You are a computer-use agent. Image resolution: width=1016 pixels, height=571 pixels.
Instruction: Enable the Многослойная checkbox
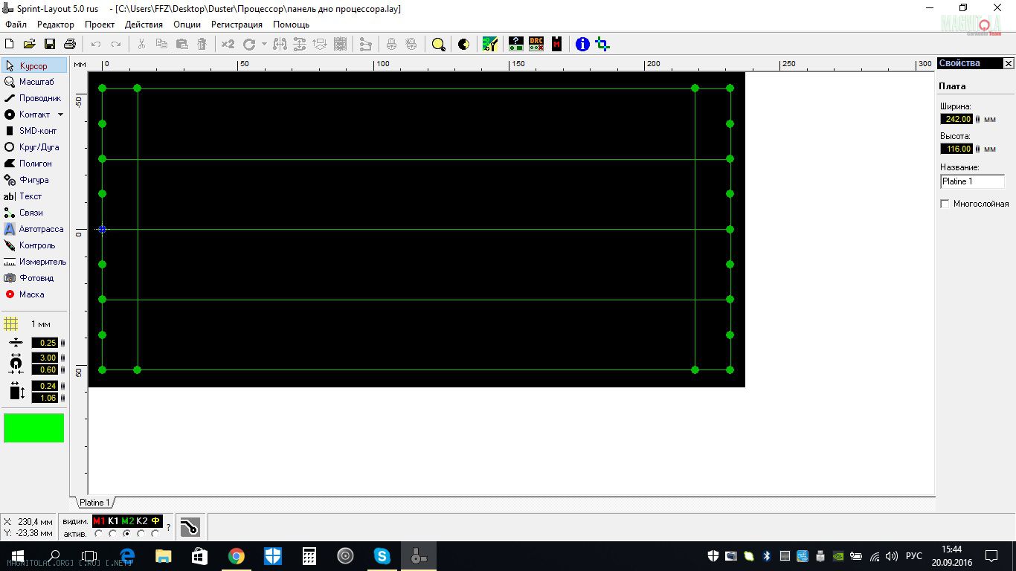coord(945,204)
